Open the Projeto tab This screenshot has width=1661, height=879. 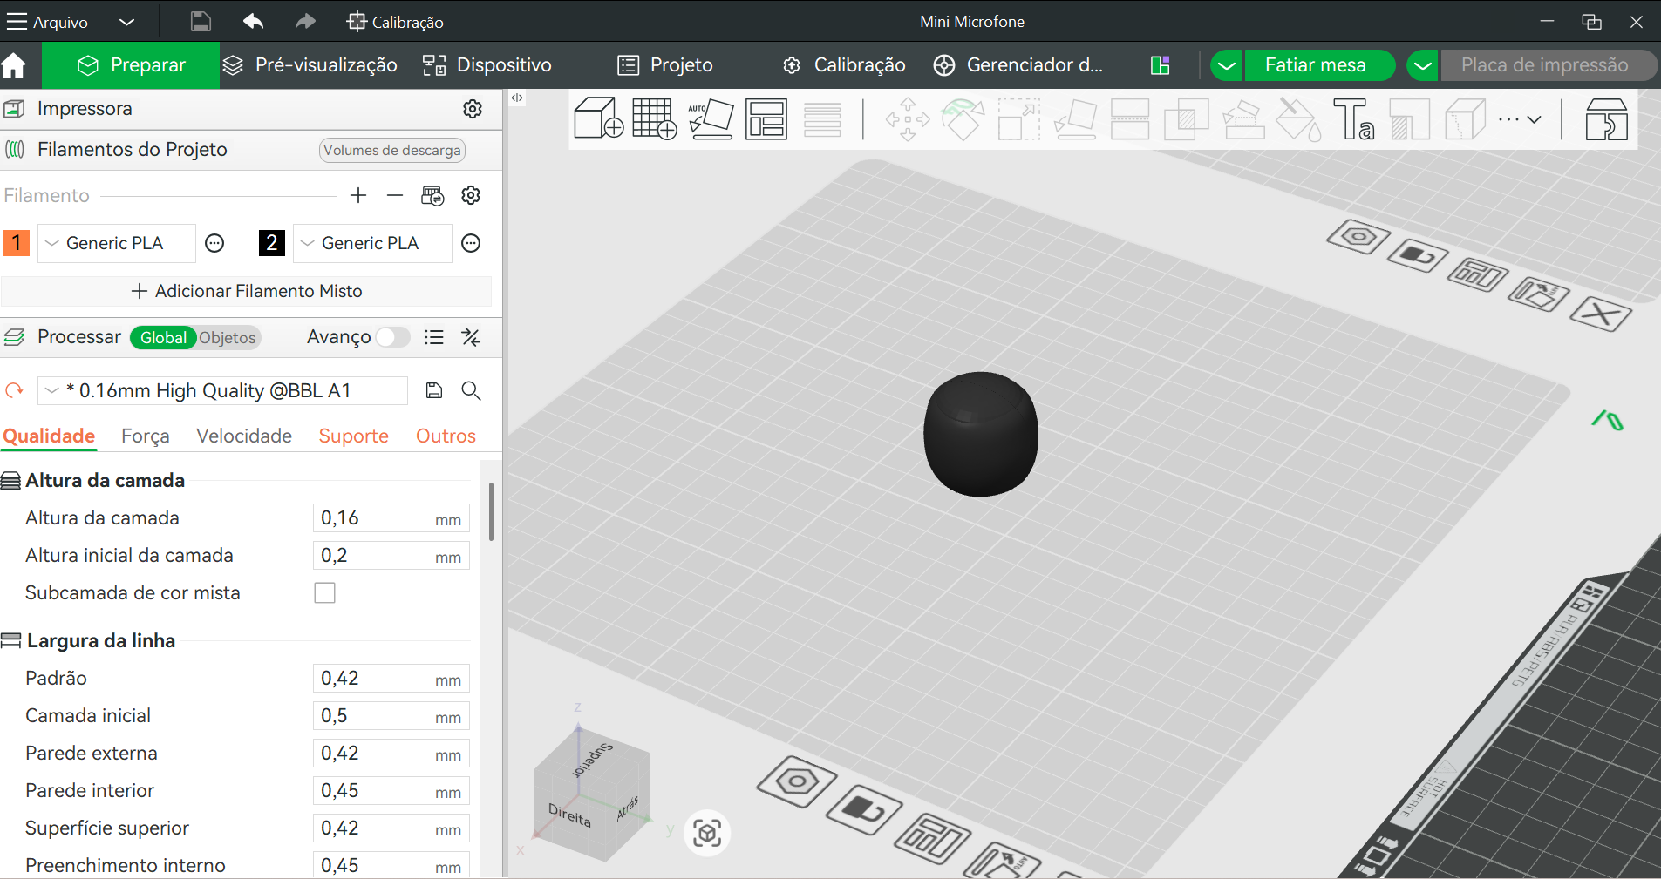point(665,65)
